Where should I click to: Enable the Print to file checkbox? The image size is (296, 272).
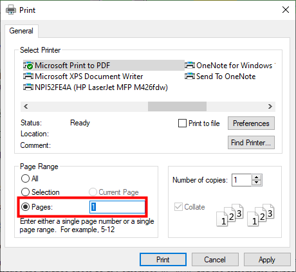[182, 123]
